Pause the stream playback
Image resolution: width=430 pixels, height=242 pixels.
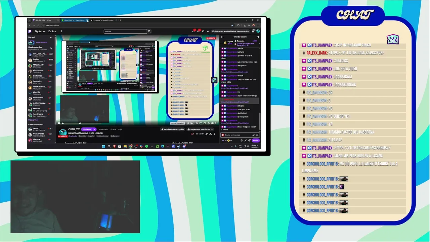point(59,123)
